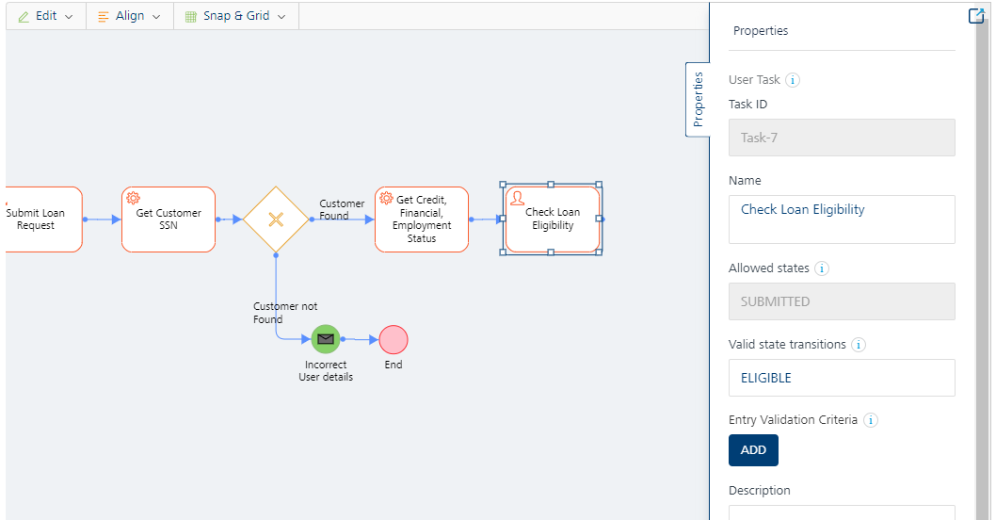The width and height of the screenshot is (996, 520).
Task: Select the Incorrect User details message event
Action: point(325,339)
